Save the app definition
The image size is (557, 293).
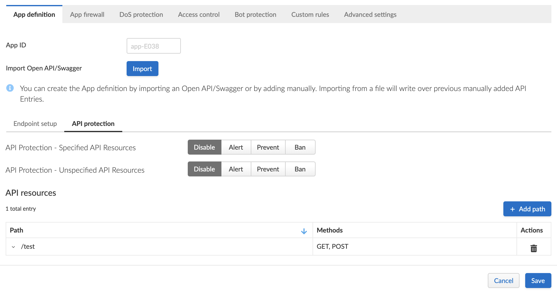(538, 281)
